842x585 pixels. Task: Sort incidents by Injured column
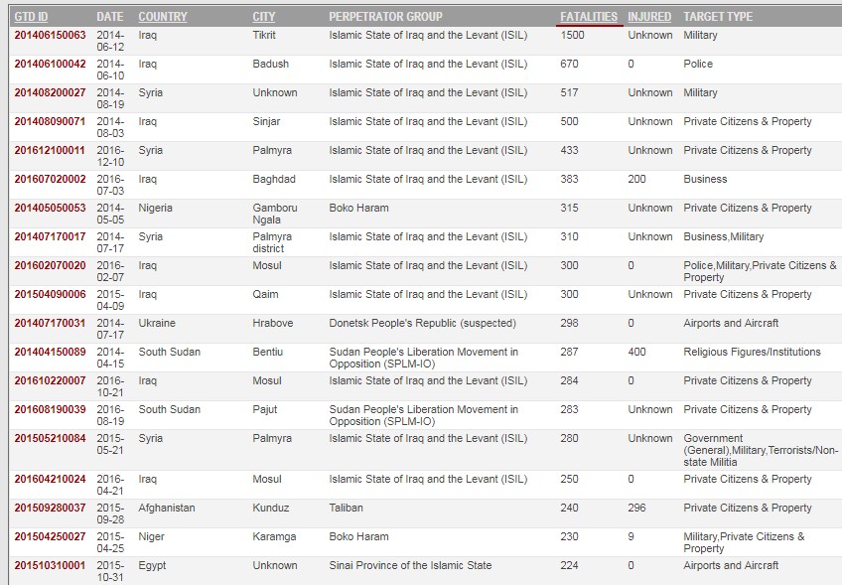click(649, 17)
